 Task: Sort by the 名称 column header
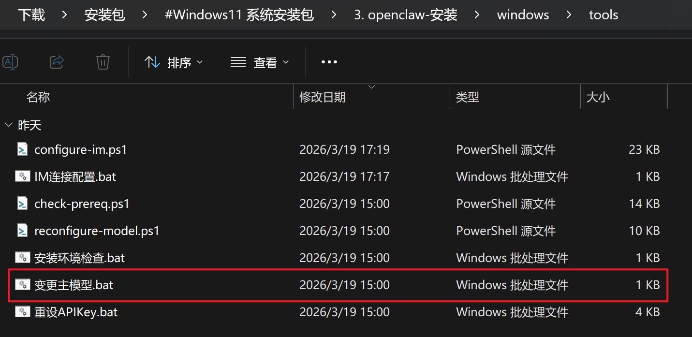pos(38,97)
